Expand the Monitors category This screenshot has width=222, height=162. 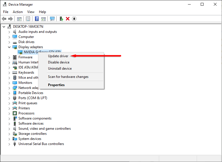pyautogui.click(x=9, y=83)
